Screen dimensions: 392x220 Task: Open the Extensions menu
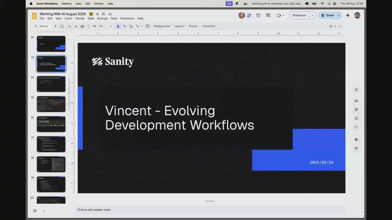click(x=127, y=18)
